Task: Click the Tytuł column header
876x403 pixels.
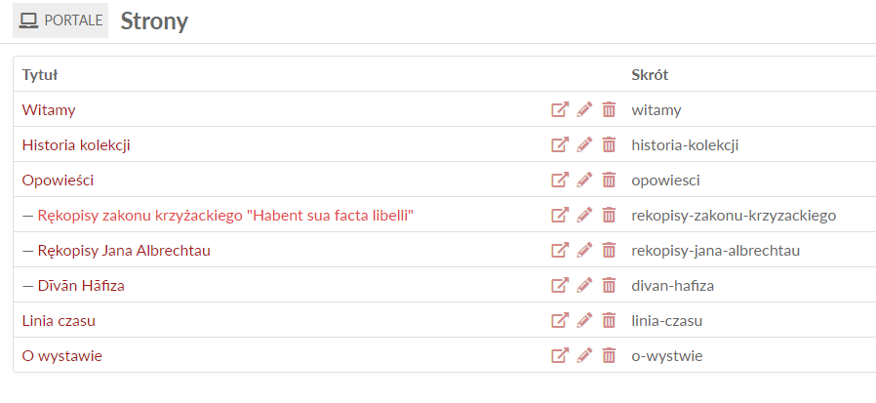Action: click(x=40, y=75)
